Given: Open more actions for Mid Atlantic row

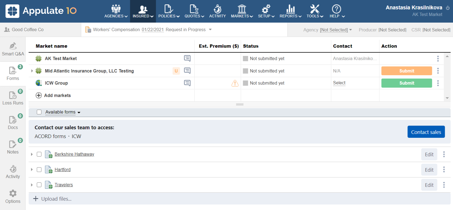Looking at the screenshot, I should 438,71.
